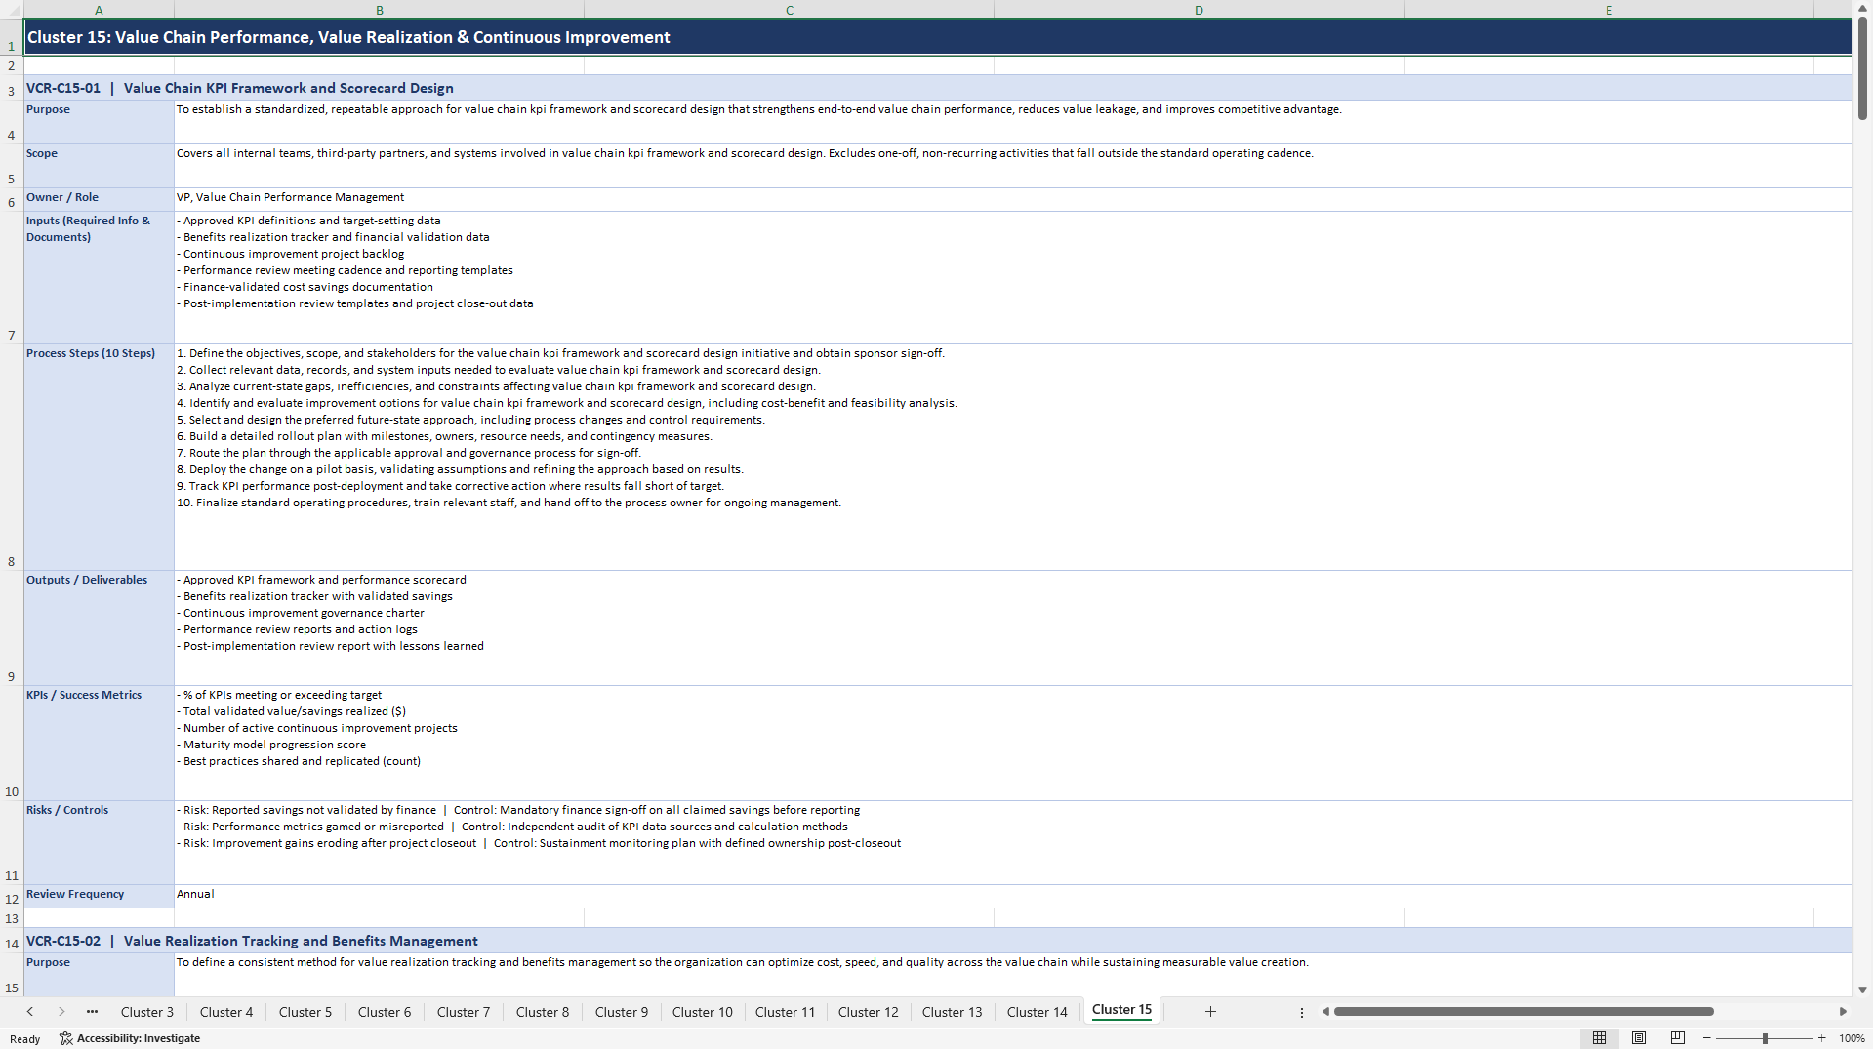Select column C header
The image size is (1873, 1049).
pos(790,10)
